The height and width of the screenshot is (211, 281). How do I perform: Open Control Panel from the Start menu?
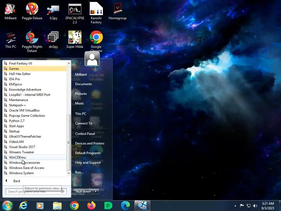pyautogui.click(x=85, y=134)
